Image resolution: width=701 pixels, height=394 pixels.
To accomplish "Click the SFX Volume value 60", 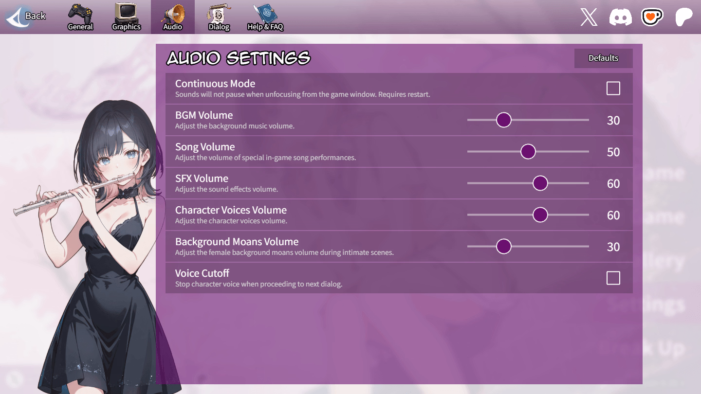I will (x=613, y=183).
